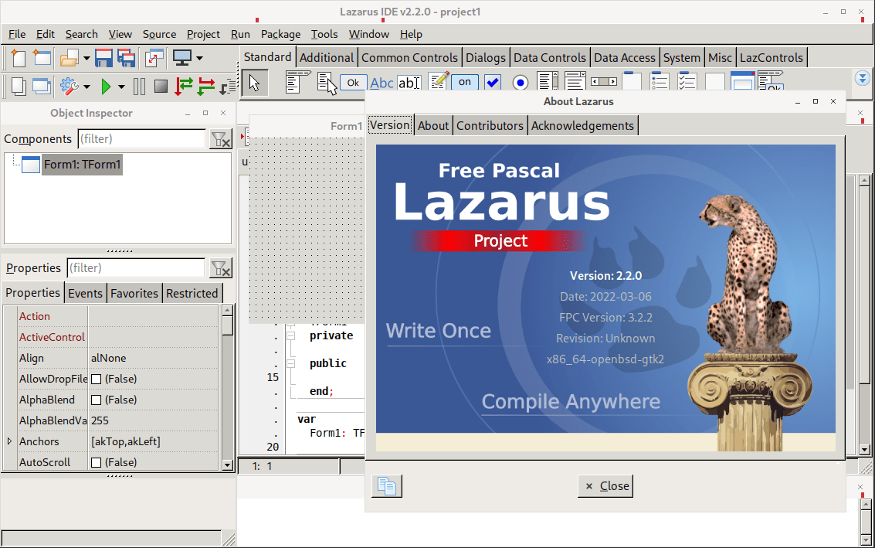Expand the Anchors property node
This screenshot has height=548, width=875.
click(x=9, y=441)
